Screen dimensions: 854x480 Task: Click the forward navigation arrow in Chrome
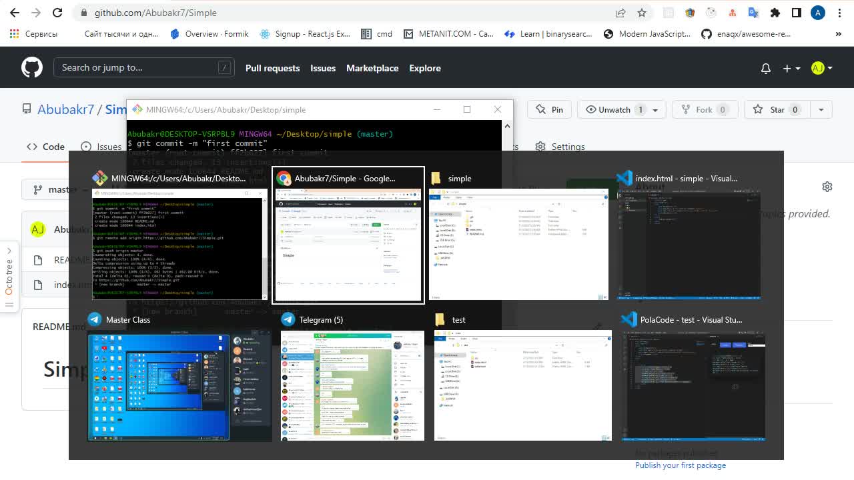(x=36, y=13)
